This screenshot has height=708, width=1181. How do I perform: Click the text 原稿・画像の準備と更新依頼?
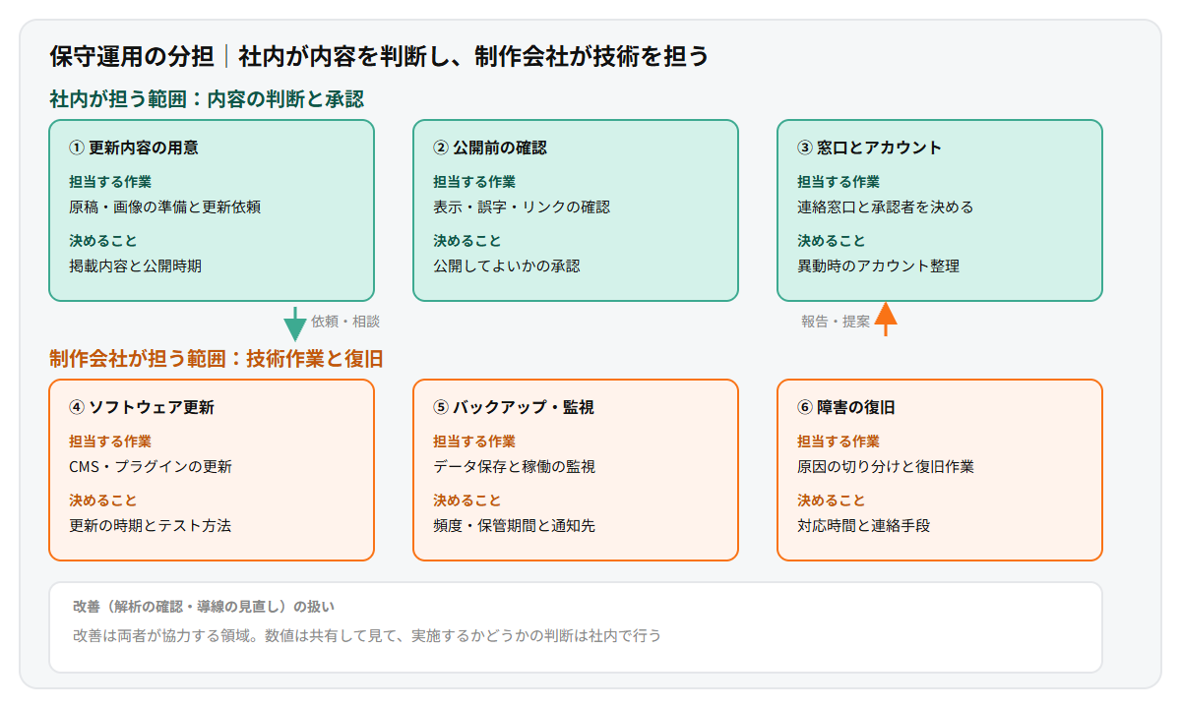point(165,207)
